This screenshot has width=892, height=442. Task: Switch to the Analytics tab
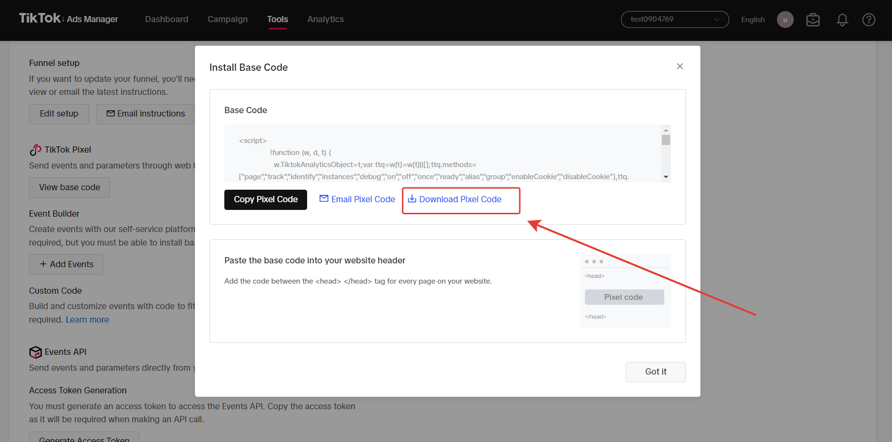[325, 19]
